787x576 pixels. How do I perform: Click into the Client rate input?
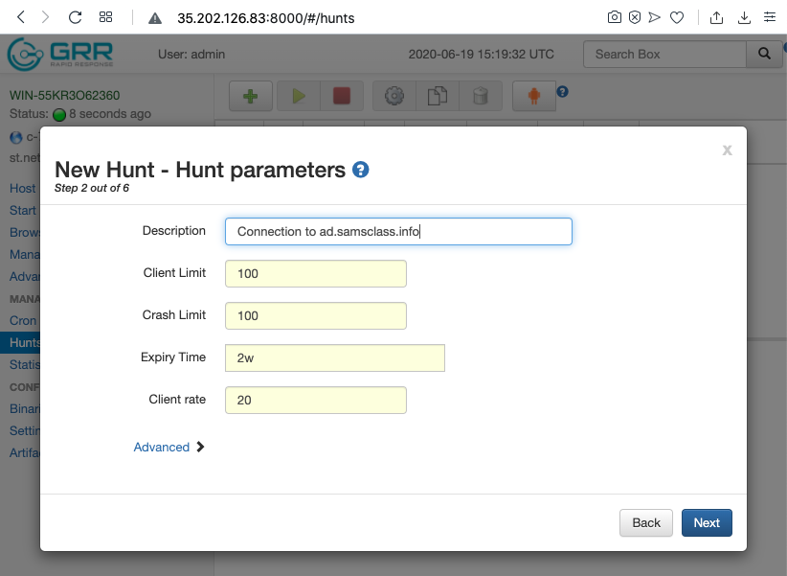click(316, 400)
